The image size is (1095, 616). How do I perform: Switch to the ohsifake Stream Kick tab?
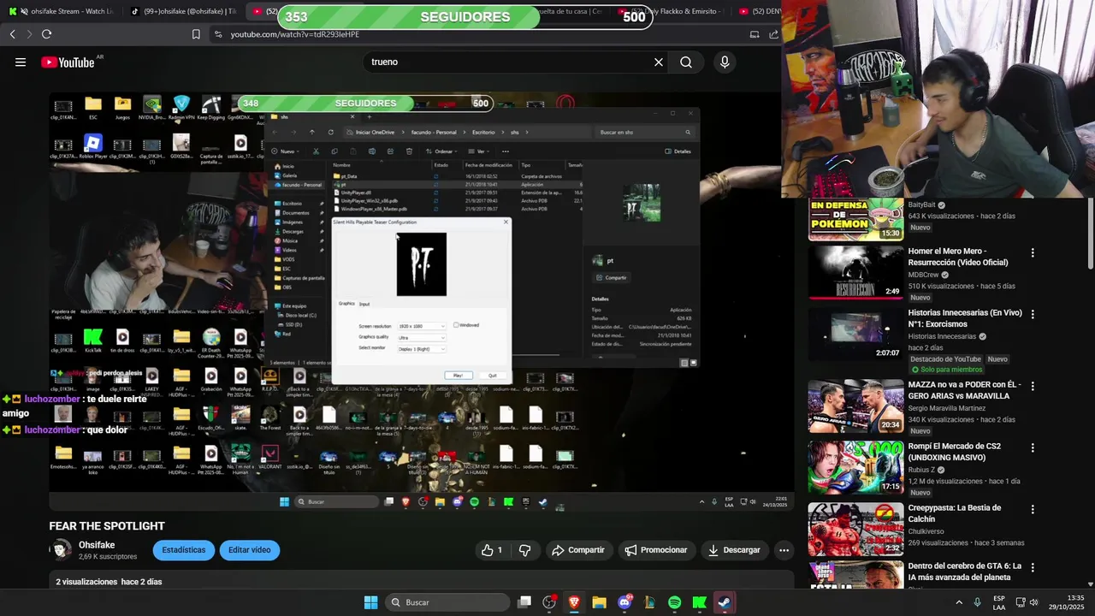click(x=62, y=11)
